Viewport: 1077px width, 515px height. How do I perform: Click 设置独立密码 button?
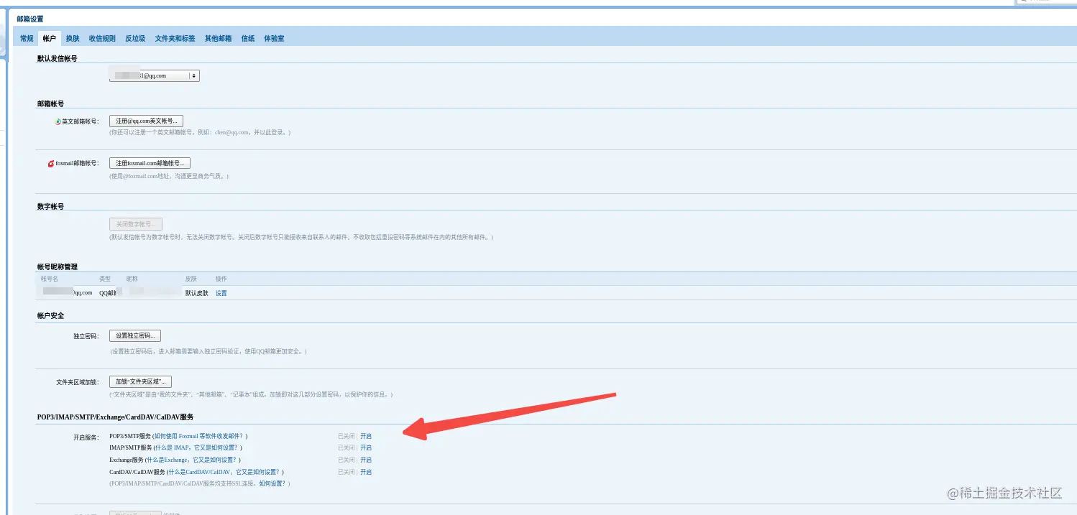(135, 335)
